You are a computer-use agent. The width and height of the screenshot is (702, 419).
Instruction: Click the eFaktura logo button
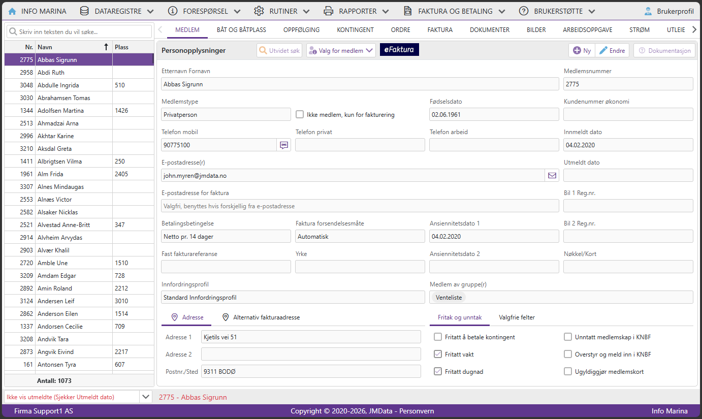(399, 50)
